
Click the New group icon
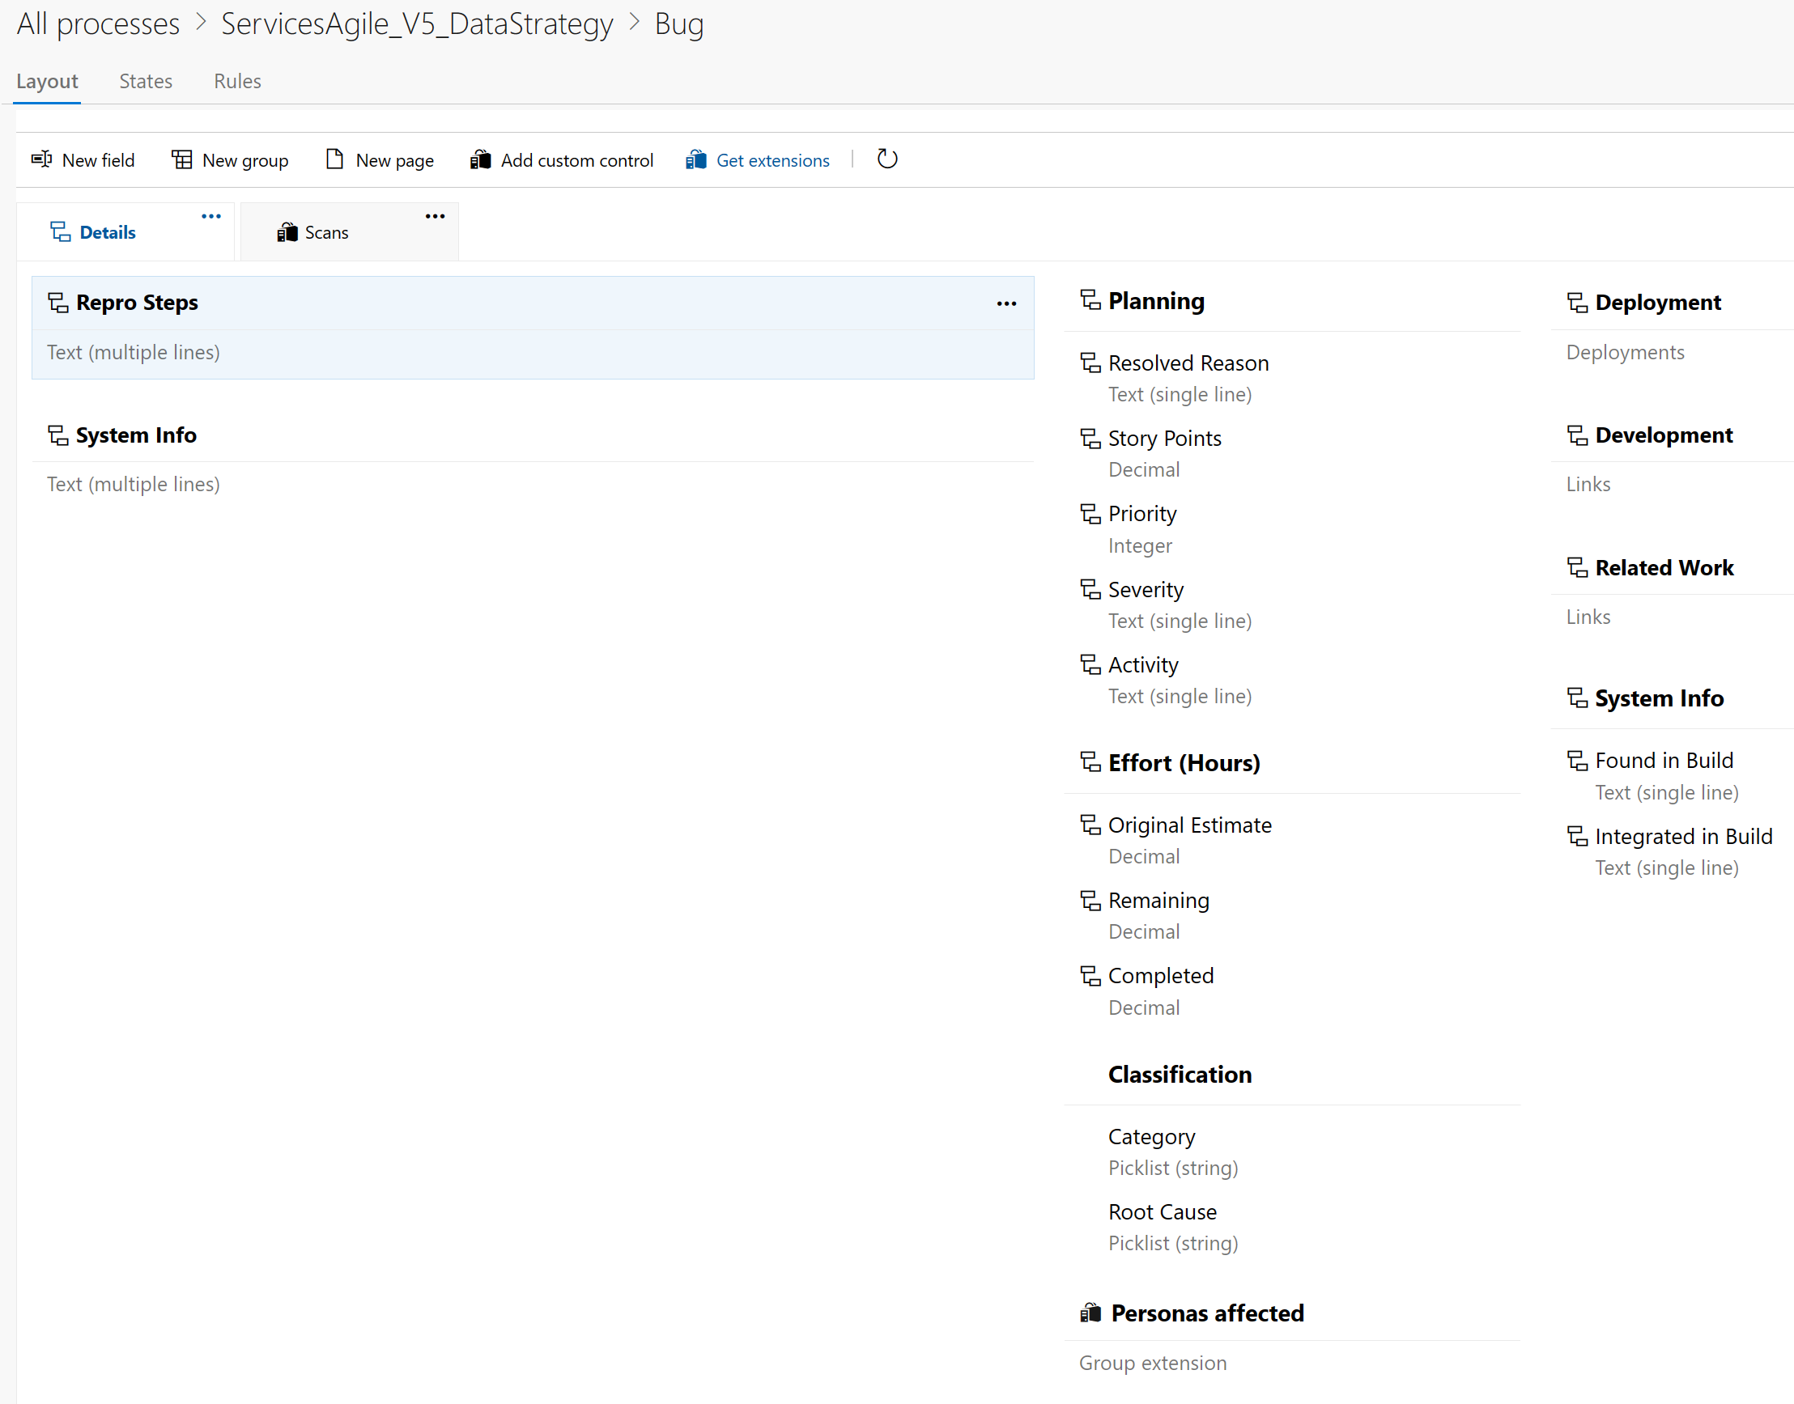(x=181, y=159)
